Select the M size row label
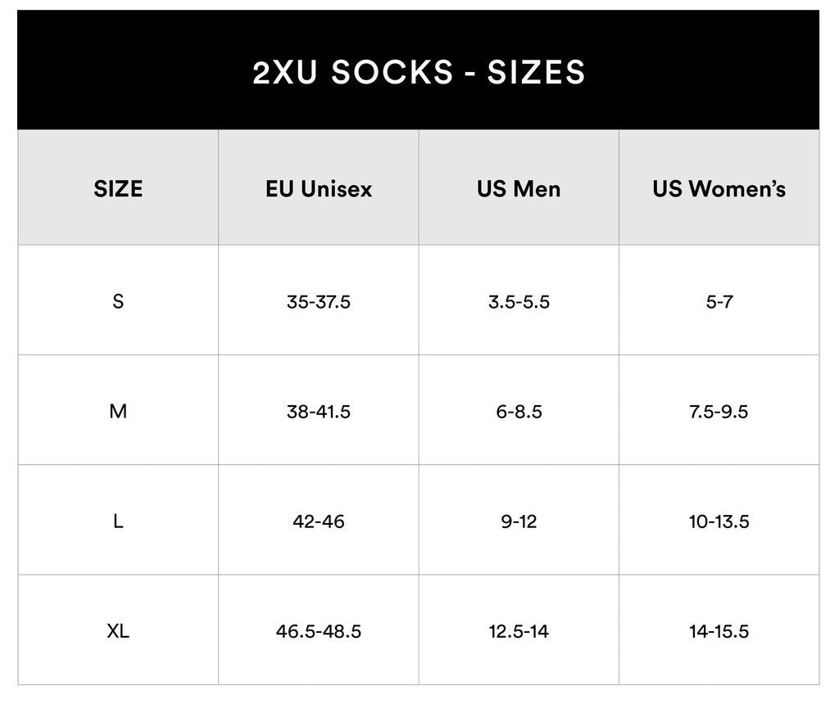The height and width of the screenshot is (704, 839). [118, 411]
